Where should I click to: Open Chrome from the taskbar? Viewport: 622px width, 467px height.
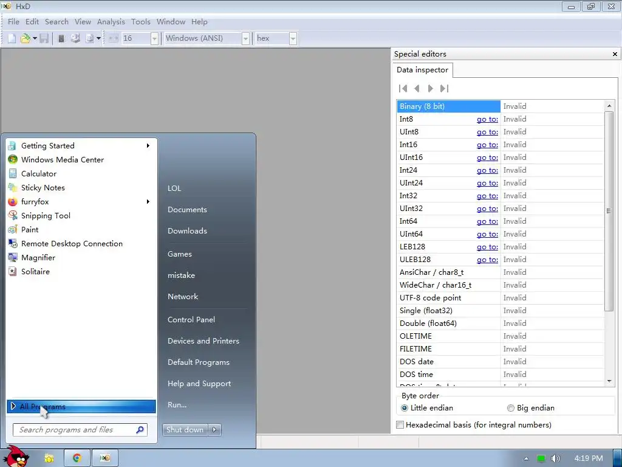pyautogui.click(x=77, y=458)
